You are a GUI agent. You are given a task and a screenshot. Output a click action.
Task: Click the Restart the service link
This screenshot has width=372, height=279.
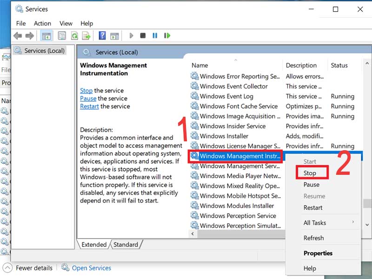pyautogui.click(x=89, y=106)
